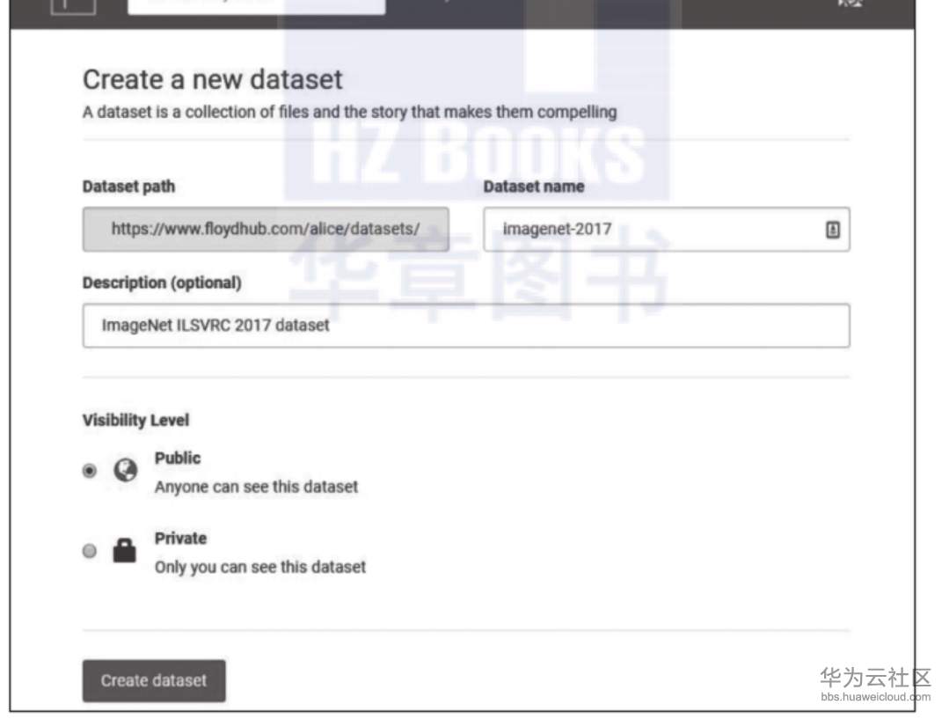Click the Description text field

[x=466, y=326]
